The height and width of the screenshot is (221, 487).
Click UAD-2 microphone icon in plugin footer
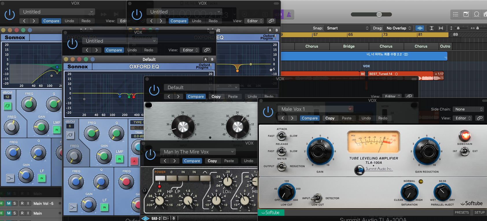(x=174, y=218)
